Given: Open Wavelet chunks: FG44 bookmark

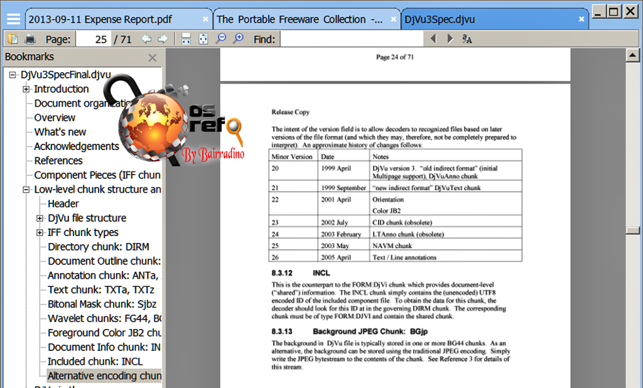Looking at the screenshot, I should 104,319.
